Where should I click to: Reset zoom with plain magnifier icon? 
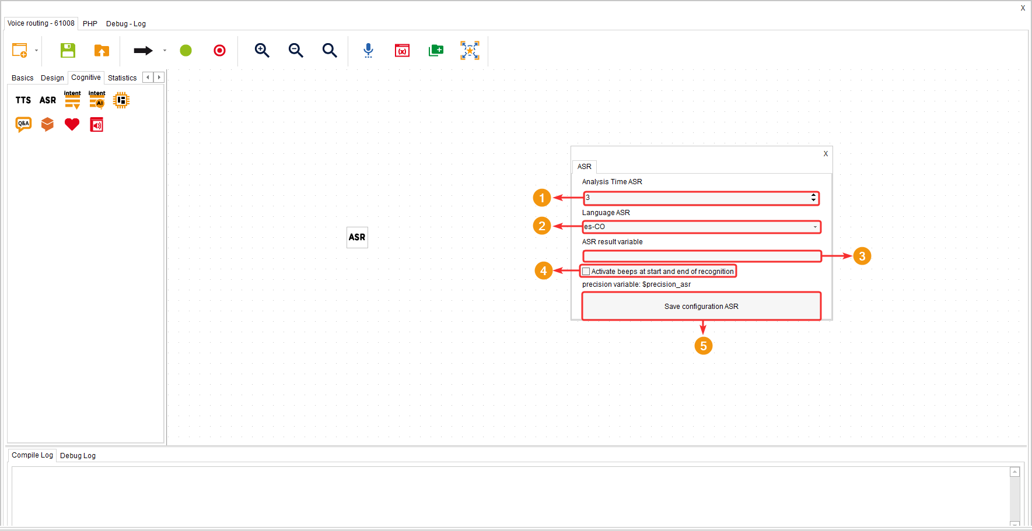coord(330,51)
